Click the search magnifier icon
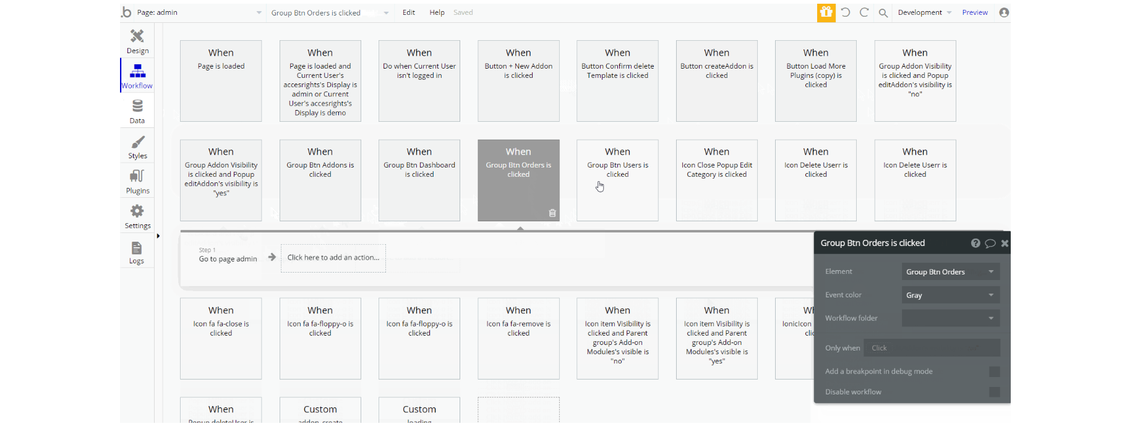Image resolution: width=1132 pixels, height=429 pixels. coord(883,13)
